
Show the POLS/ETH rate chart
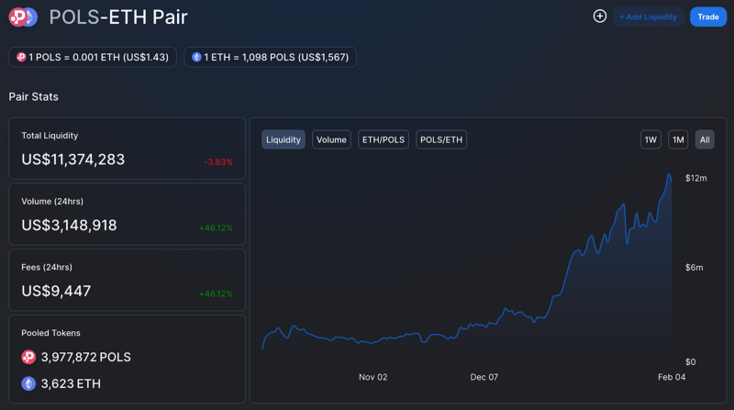pos(441,139)
